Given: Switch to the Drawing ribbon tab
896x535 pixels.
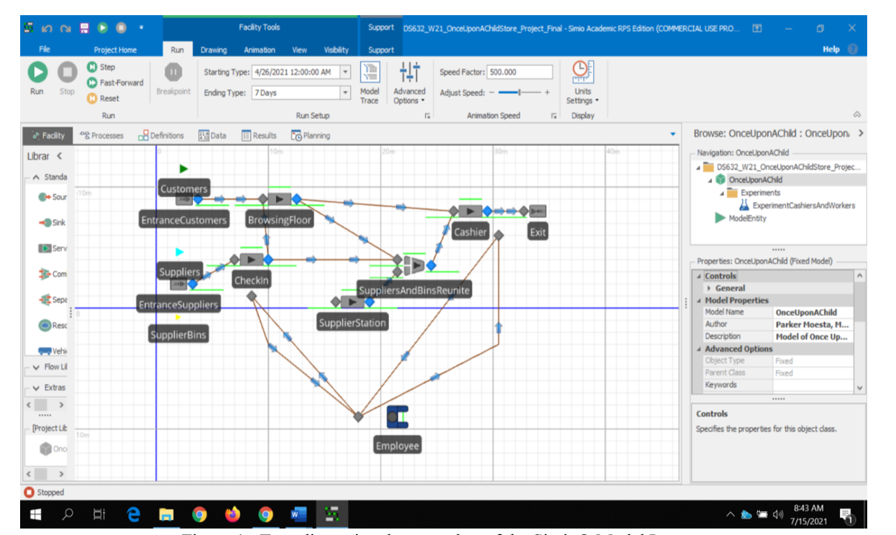Looking at the screenshot, I should click(214, 50).
